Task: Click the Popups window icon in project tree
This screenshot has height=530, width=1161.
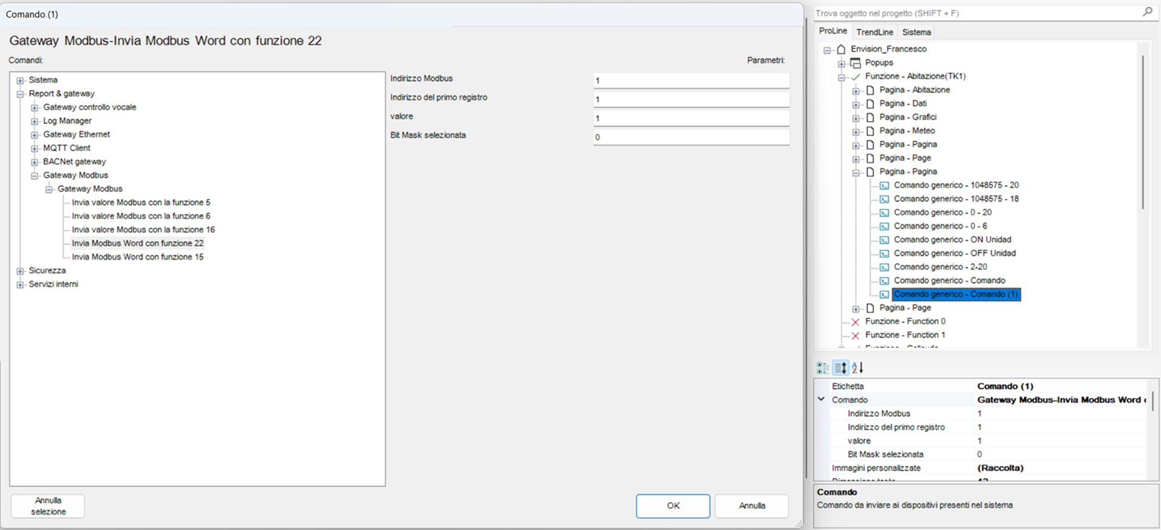Action: pyautogui.click(x=855, y=63)
